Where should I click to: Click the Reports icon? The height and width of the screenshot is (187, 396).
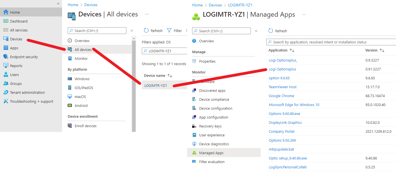[6, 65]
